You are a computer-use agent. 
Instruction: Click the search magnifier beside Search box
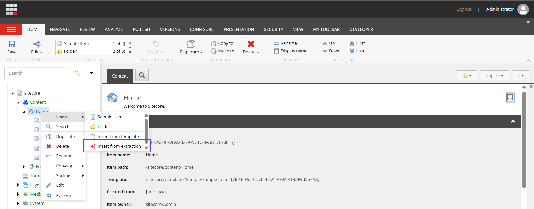[77, 73]
